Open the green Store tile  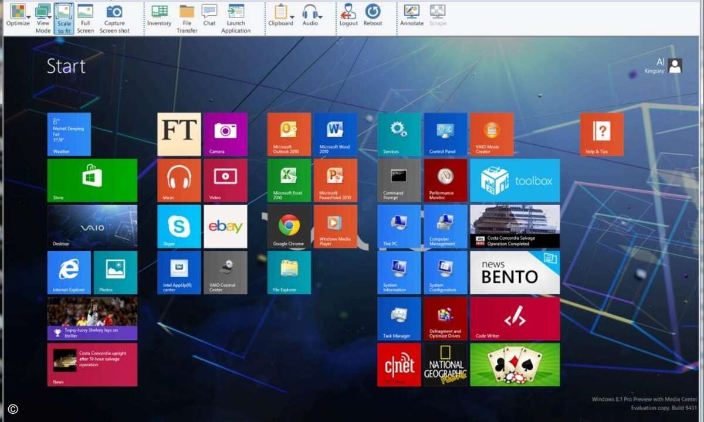coord(92,181)
